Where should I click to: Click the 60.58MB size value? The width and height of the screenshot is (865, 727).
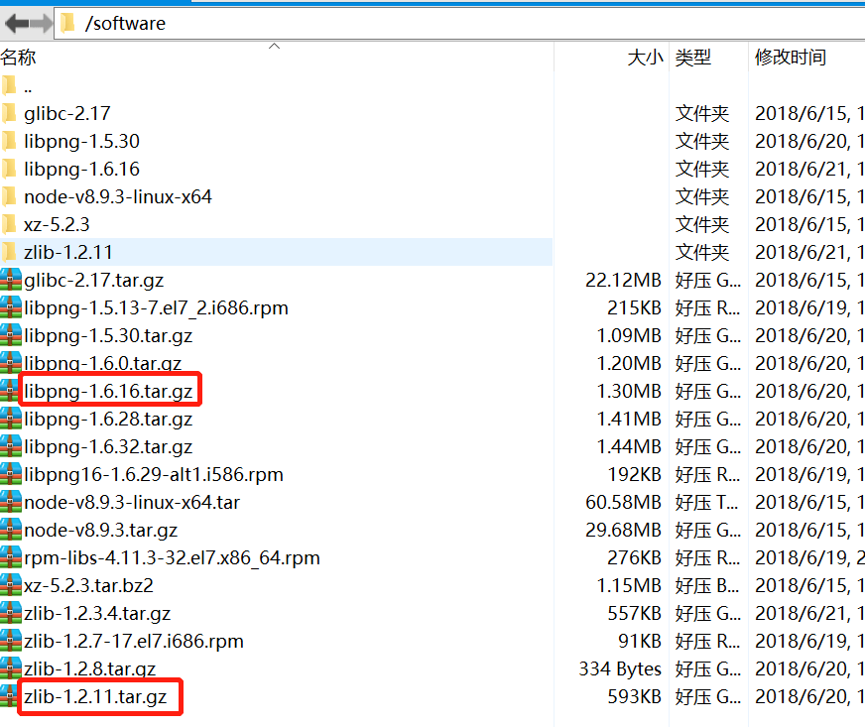coord(623,503)
